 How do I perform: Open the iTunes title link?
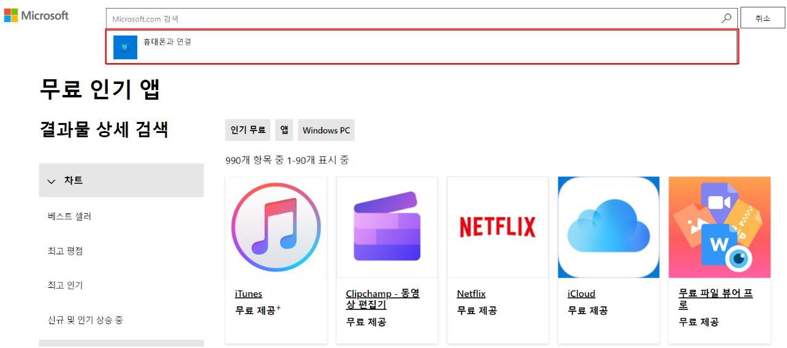point(248,293)
